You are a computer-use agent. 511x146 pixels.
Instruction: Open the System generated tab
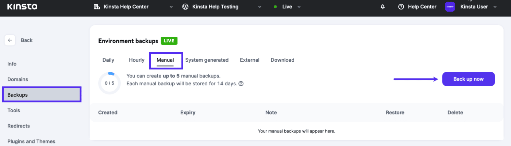[x=207, y=60]
